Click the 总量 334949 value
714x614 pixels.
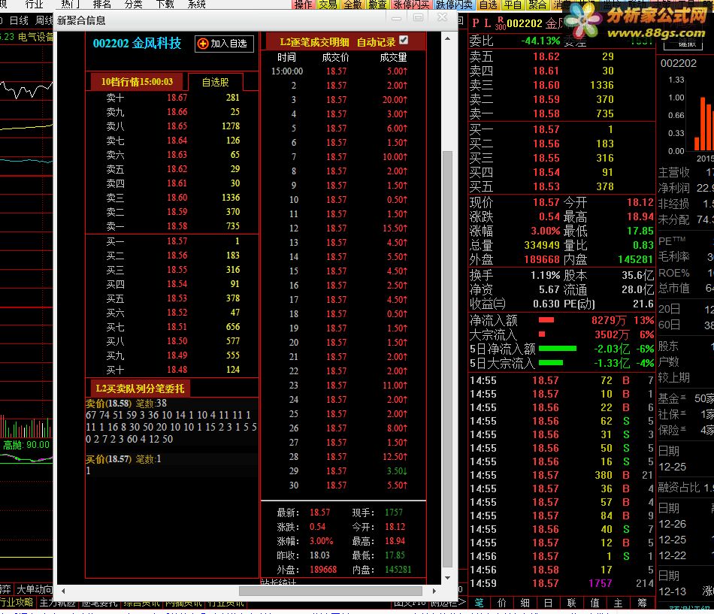coord(541,246)
